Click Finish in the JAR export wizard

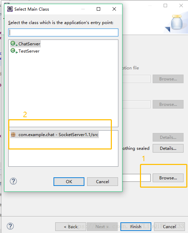tap(136, 226)
